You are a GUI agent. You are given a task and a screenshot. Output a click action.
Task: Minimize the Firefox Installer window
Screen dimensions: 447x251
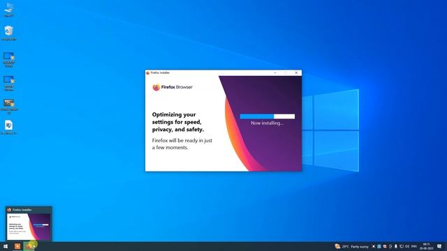pos(275,73)
